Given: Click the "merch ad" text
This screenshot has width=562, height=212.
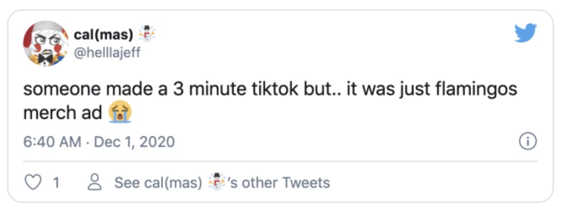Looking at the screenshot, I should (62, 113).
